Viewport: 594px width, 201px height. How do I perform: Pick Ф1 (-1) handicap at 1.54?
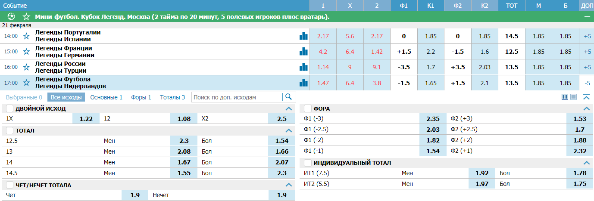[433, 151]
